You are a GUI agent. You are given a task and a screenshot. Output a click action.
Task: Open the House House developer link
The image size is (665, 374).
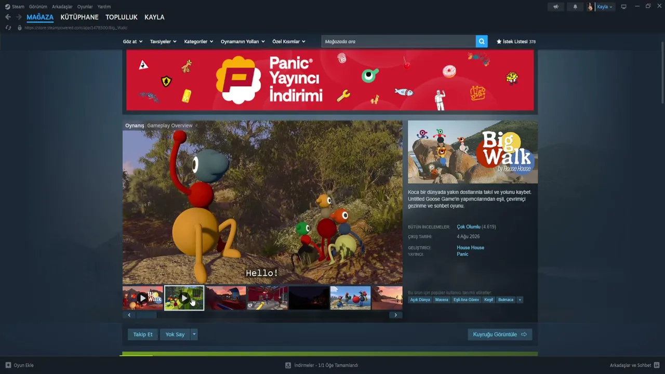pos(470,248)
